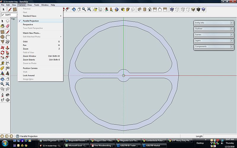Choose the Arc drawing tool

8,37
